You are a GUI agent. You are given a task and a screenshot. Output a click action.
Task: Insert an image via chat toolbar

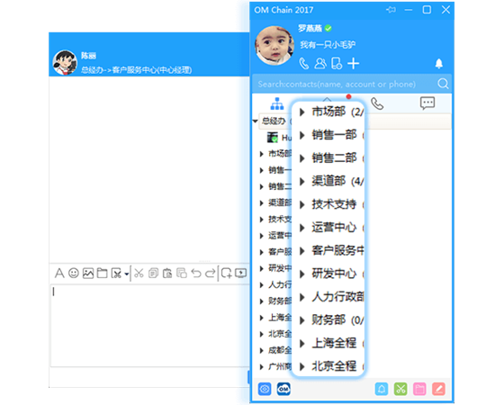(88, 274)
